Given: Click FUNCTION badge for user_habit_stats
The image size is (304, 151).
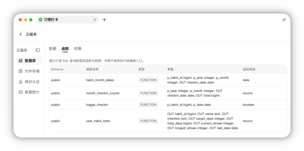Looking at the screenshot, I should (148, 121).
